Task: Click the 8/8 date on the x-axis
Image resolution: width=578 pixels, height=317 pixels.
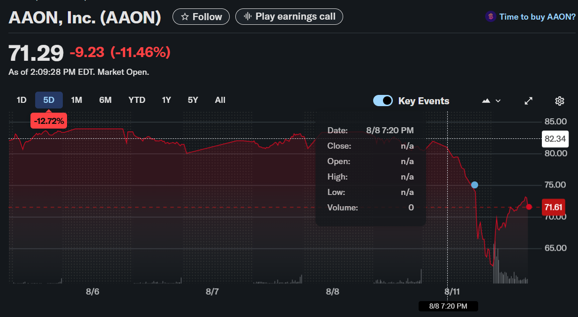Action: tap(332, 292)
